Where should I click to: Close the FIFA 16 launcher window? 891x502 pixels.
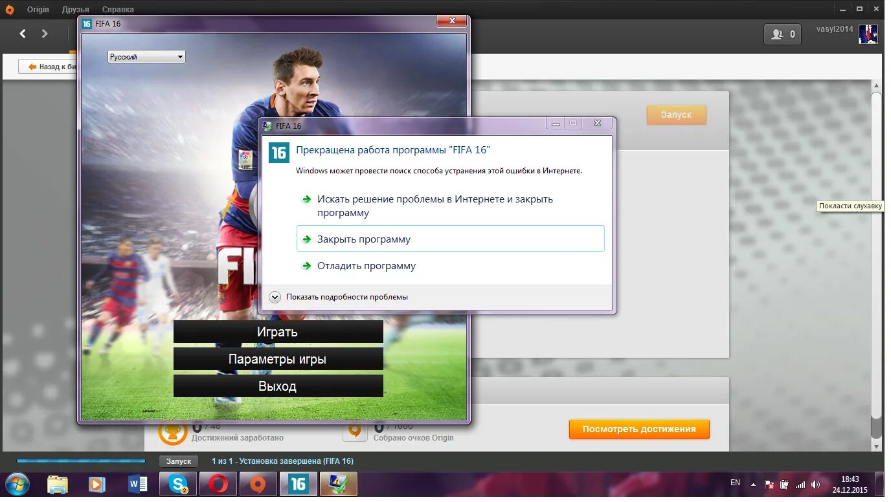point(451,21)
